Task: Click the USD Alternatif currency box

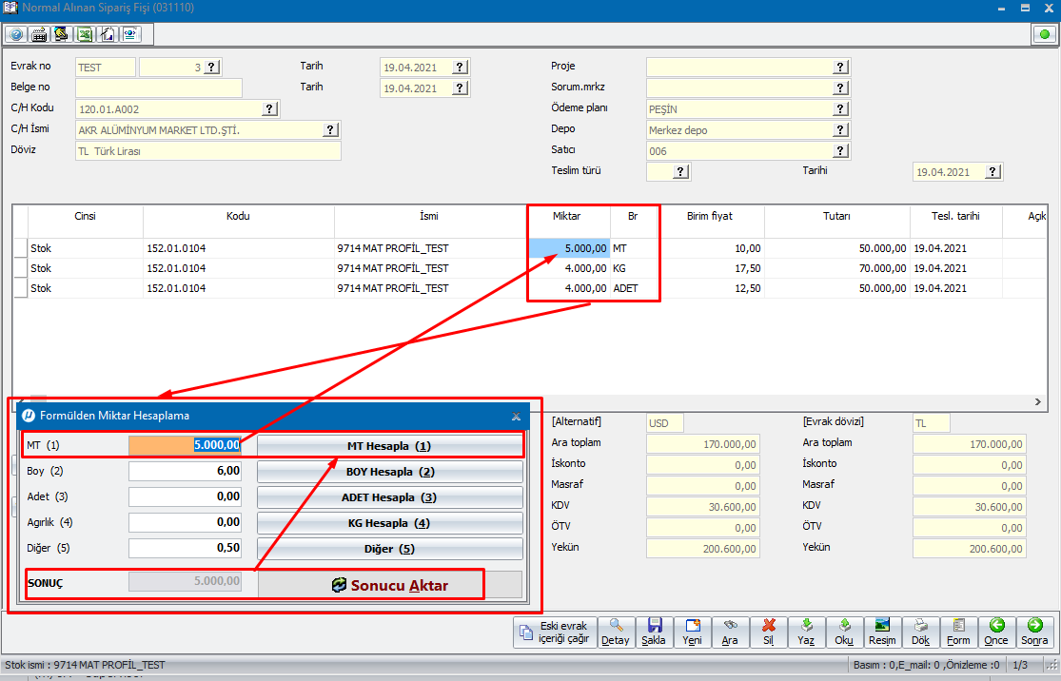Action: [x=665, y=423]
